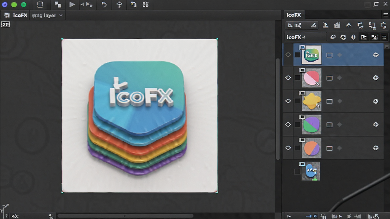This screenshot has height=219, width=390.
Task: Click the small boxed icon below the IcoFX tab
Action: 5,24
